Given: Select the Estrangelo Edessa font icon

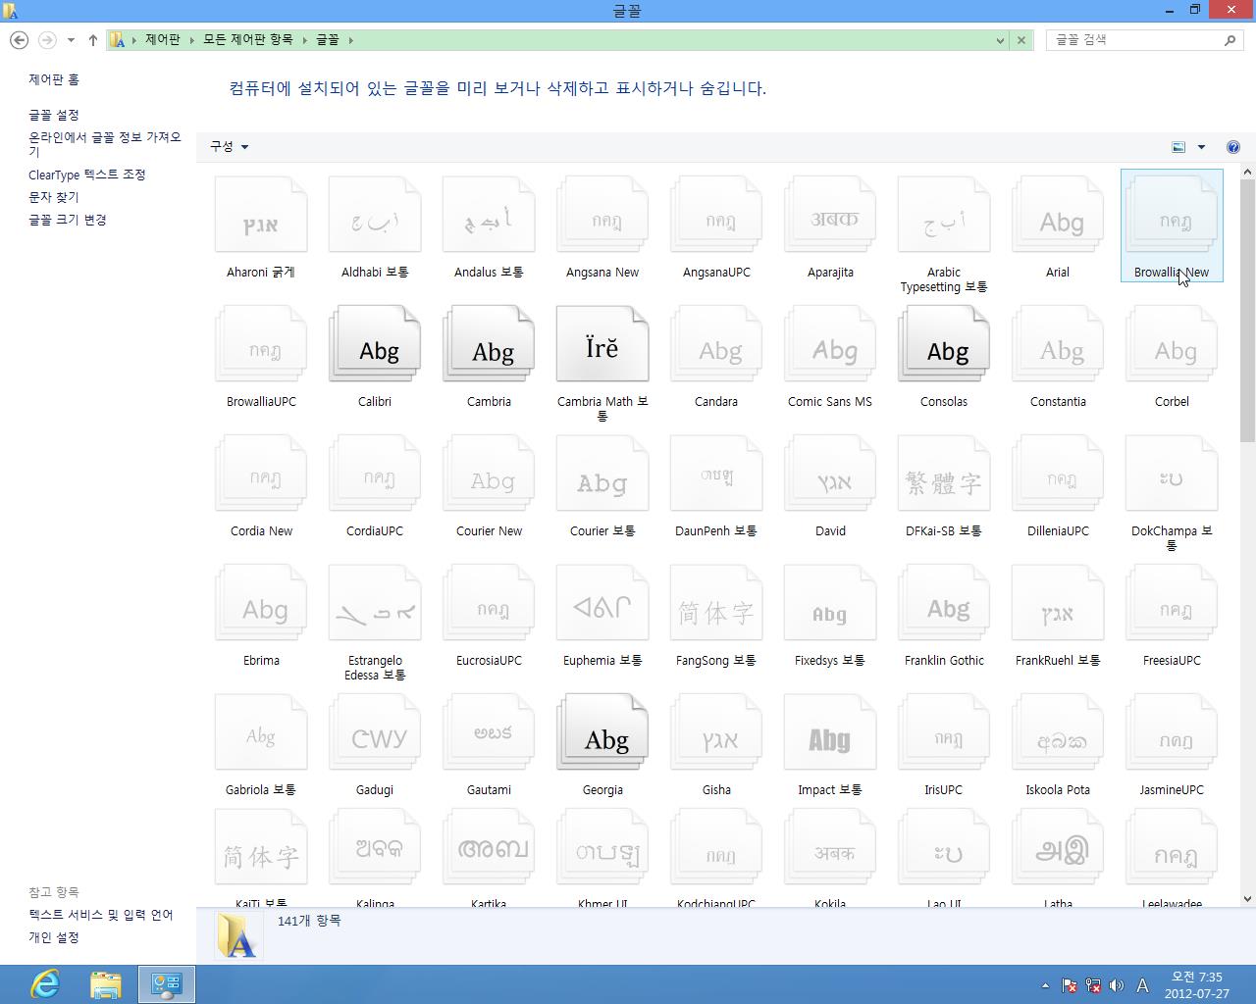Looking at the screenshot, I should pos(375,604).
